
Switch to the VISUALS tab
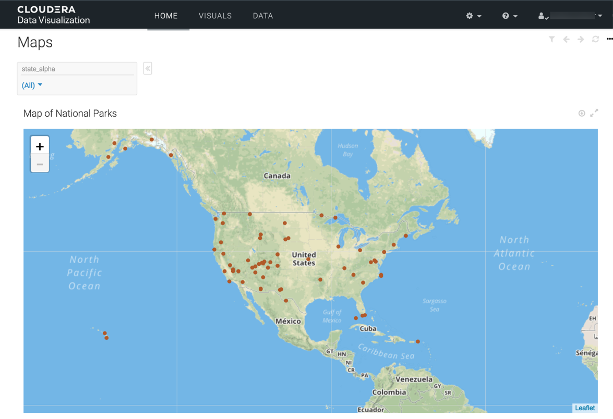[x=215, y=16]
